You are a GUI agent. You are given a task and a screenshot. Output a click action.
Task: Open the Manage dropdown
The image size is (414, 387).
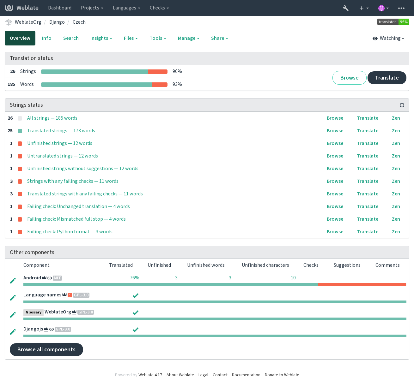(188, 38)
